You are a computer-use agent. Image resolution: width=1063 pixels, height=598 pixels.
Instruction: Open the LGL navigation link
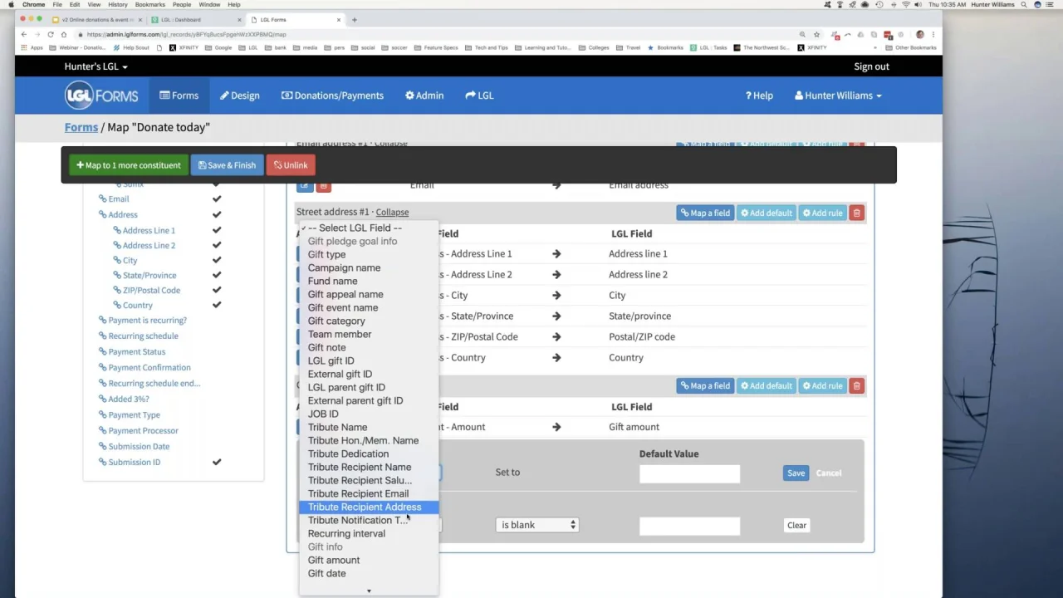pyautogui.click(x=479, y=96)
